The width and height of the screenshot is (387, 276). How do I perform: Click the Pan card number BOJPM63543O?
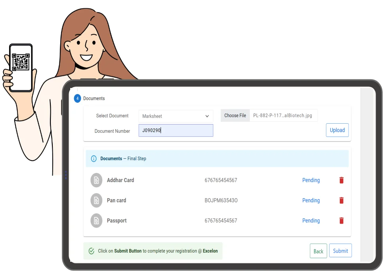tap(221, 201)
